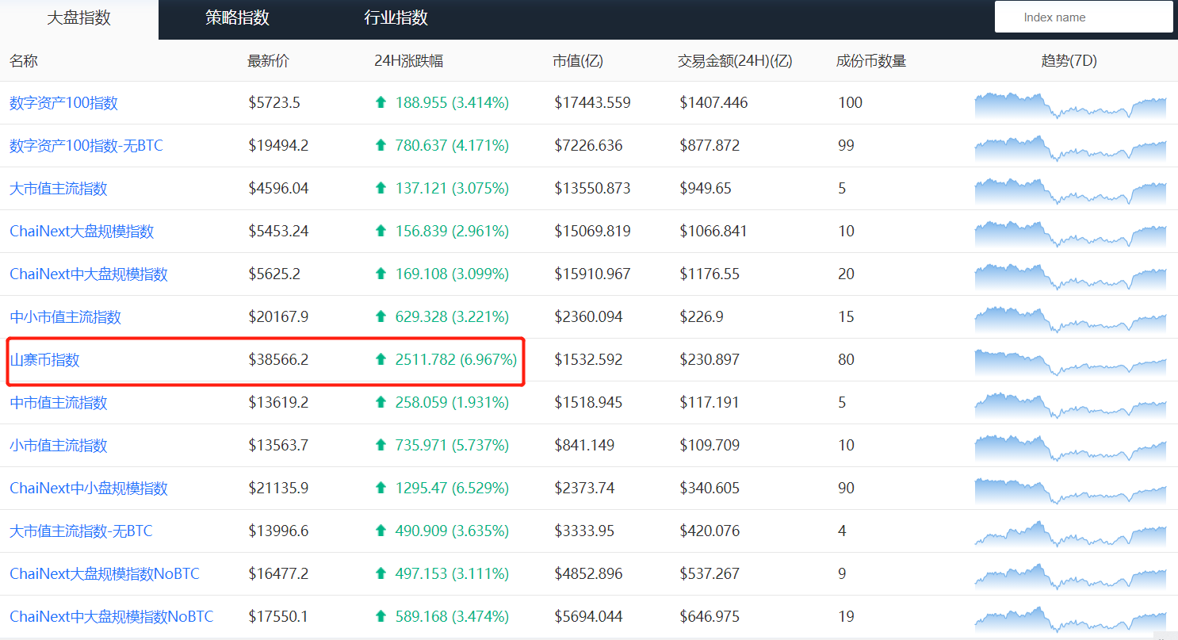
Task: Click the 中市值主流指数 trend sparkline
Action: [1070, 404]
